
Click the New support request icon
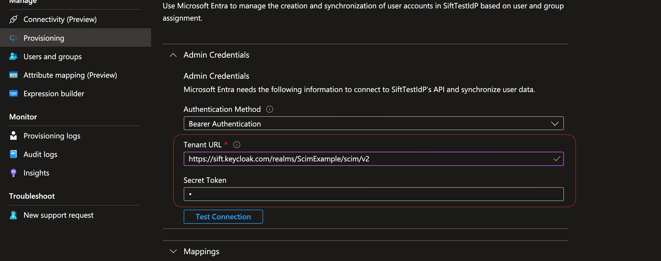[13, 215]
